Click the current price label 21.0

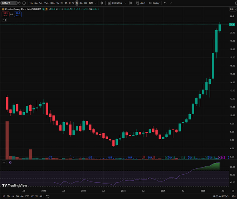point(232,24)
